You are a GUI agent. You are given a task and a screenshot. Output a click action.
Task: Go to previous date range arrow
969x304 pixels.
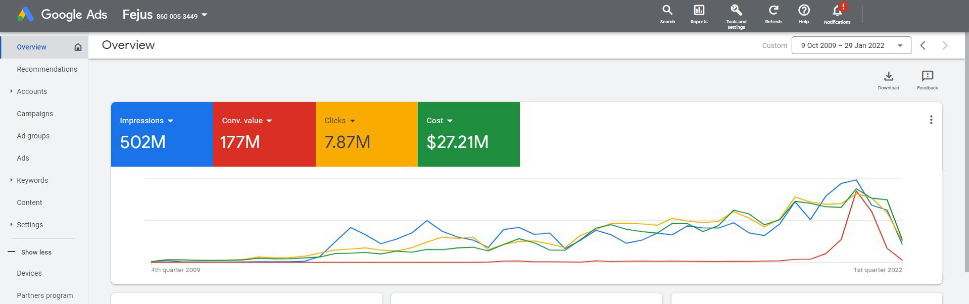coord(923,45)
